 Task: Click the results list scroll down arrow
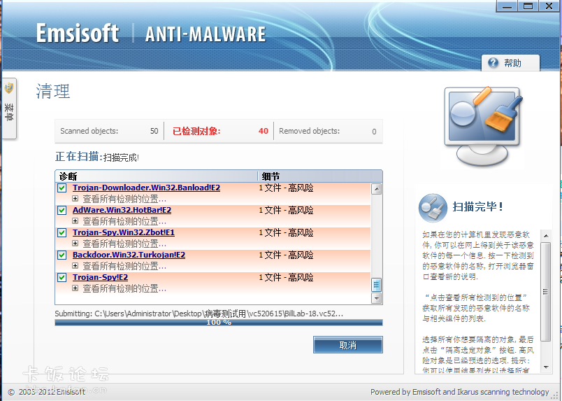coord(376,298)
